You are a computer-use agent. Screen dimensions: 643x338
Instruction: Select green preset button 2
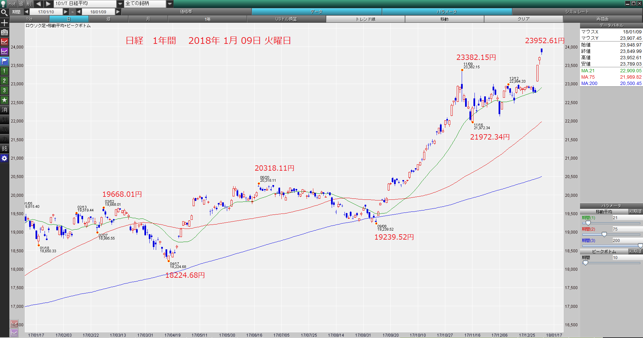4,81
